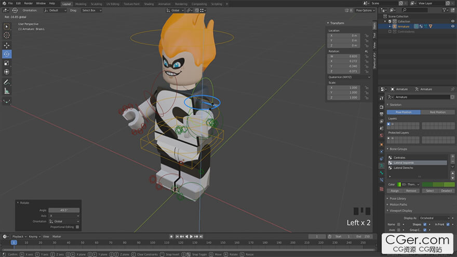Open the Object Constraints properties tab
This screenshot has width=457, height=257.
(382, 159)
